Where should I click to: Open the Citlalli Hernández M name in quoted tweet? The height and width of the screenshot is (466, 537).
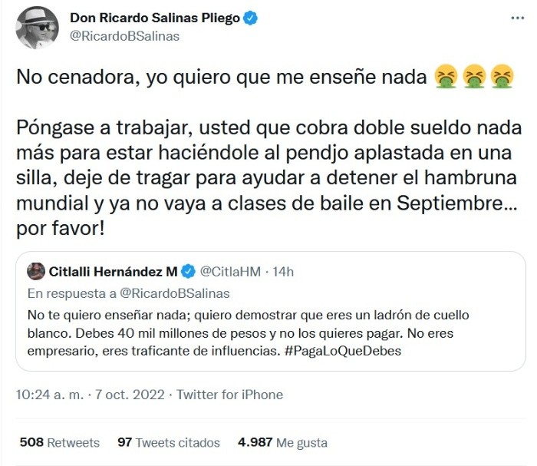click(114, 271)
